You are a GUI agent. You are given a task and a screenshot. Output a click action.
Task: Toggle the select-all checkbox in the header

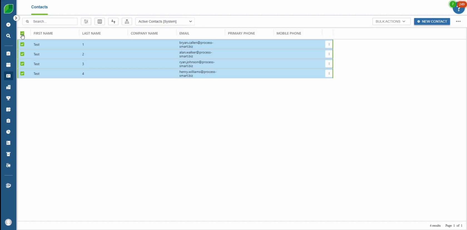22,33
